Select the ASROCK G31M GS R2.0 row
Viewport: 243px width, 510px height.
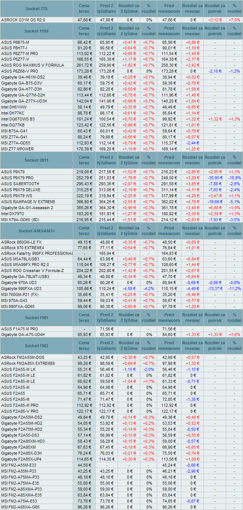(121, 20)
